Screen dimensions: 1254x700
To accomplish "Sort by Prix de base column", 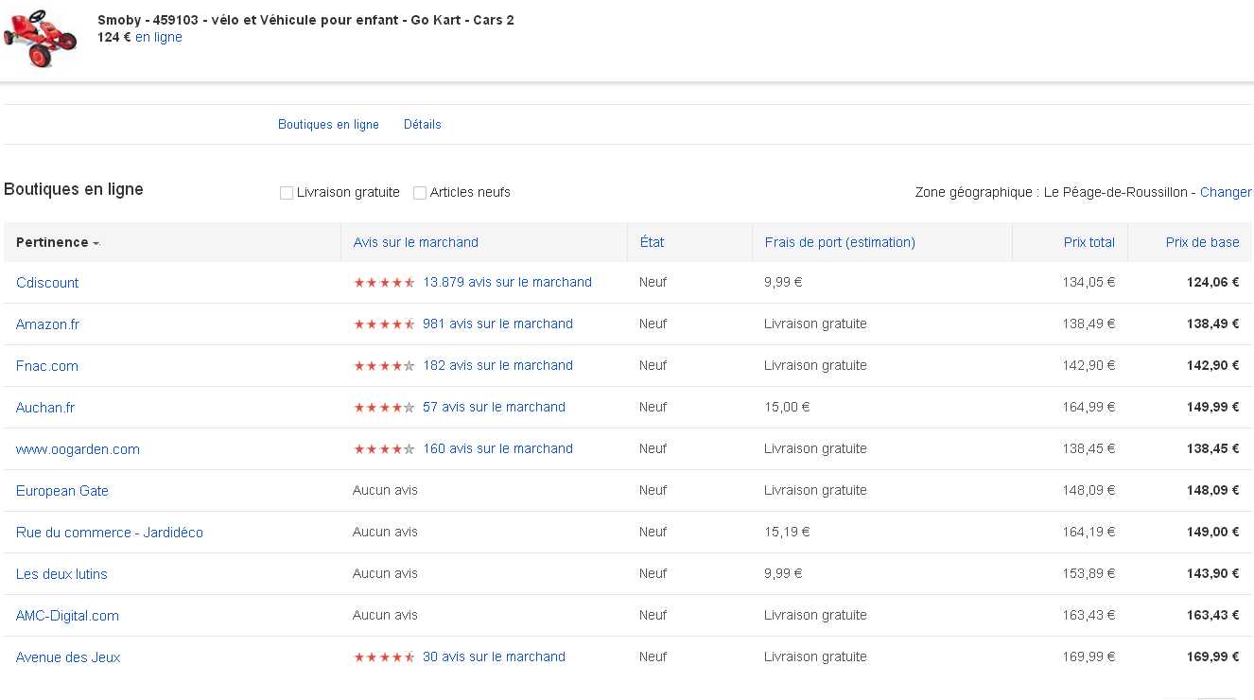I will tap(1202, 242).
